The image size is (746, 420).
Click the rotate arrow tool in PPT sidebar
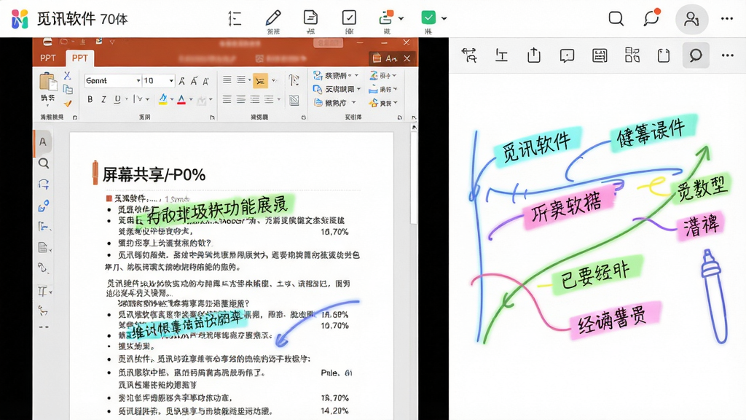pos(43,184)
